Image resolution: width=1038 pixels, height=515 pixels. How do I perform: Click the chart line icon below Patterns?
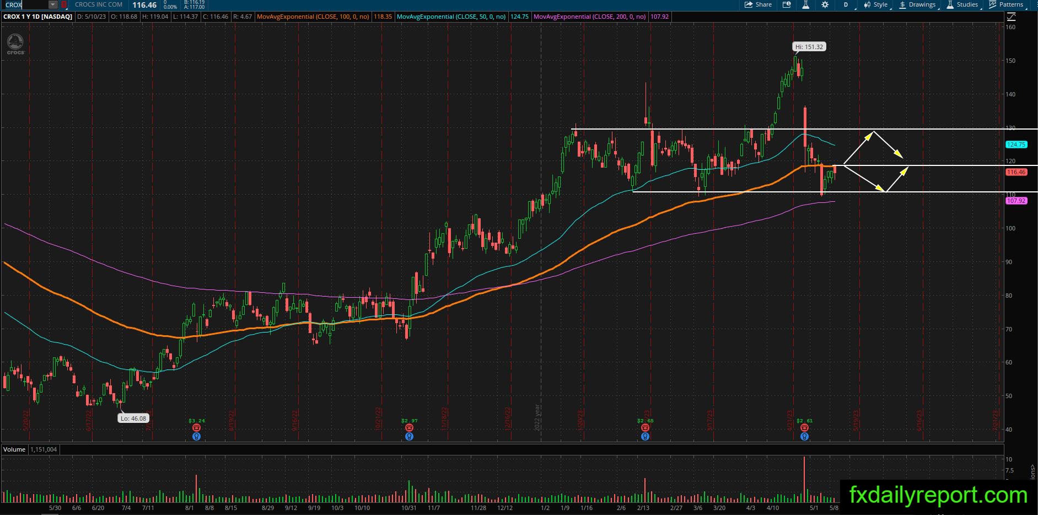(1012, 17)
